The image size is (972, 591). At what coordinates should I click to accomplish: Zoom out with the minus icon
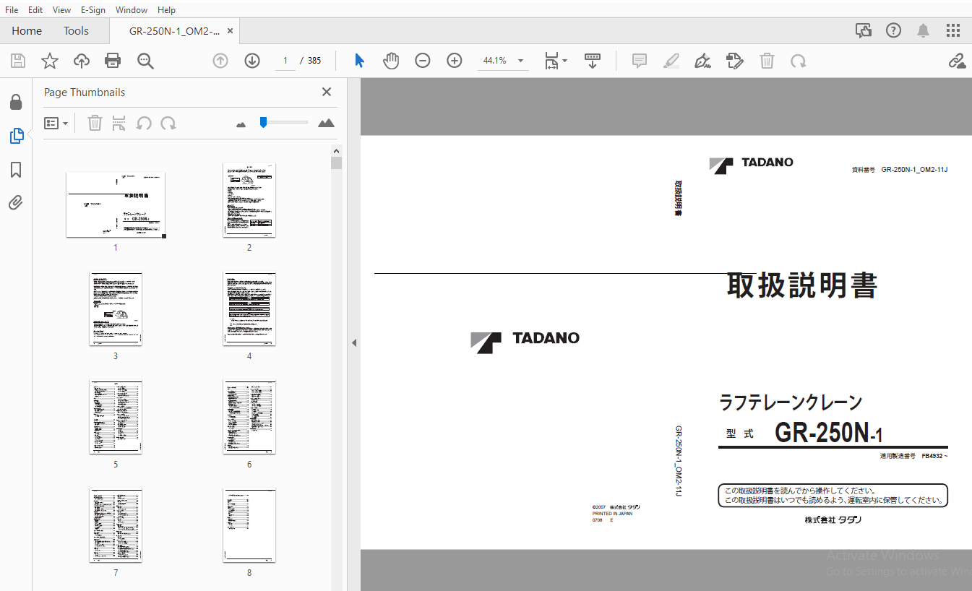pos(423,61)
